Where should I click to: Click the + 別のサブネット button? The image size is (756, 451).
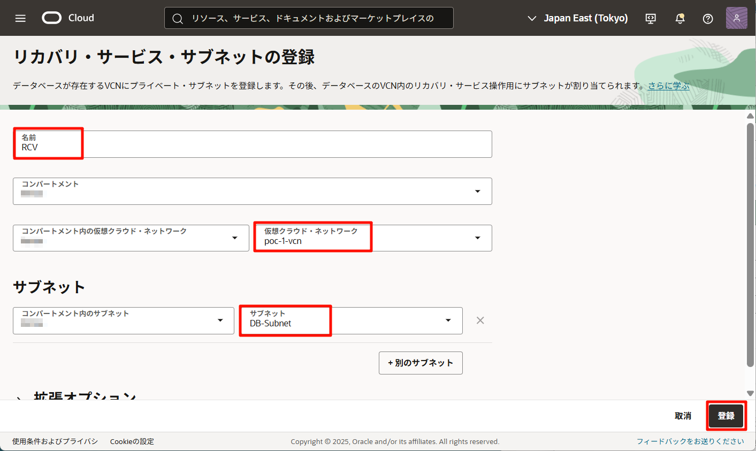point(421,363)
